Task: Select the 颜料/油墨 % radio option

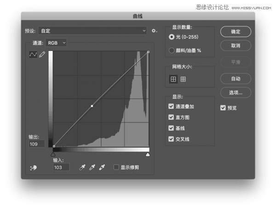Action: pyautogui.click(x=172, y=51)
